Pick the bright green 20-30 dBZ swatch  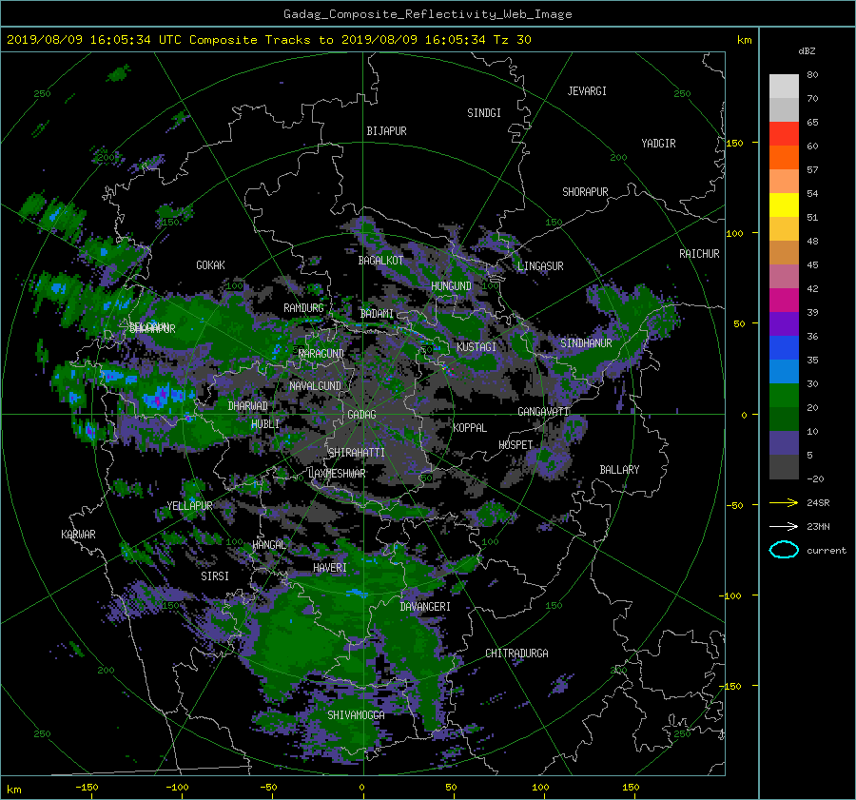[x=784, y=395]
